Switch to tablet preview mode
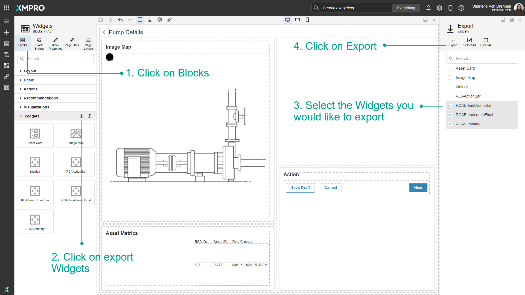 click(297, 20)
